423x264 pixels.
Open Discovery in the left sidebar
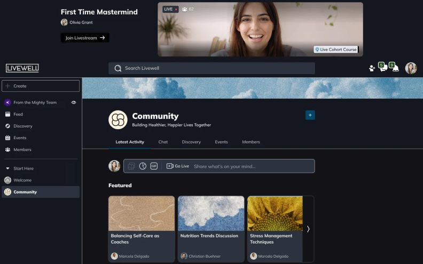tap(23, 126)
